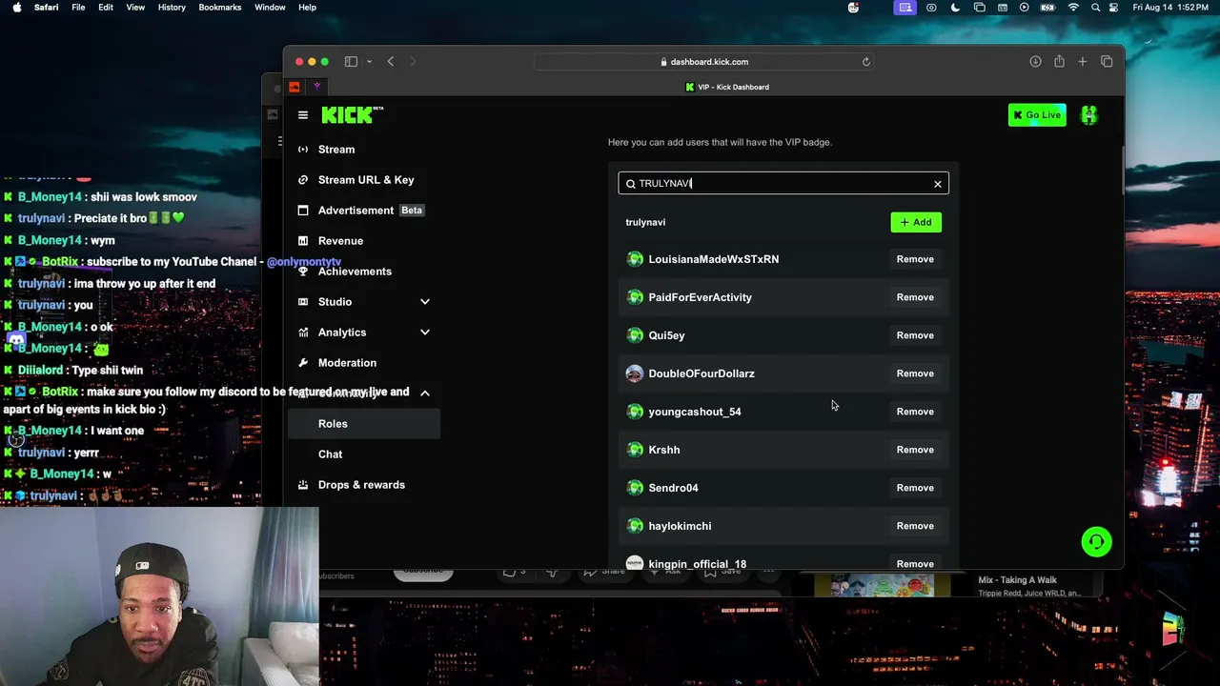
Task: Reload the dashboard.kick.com page
Action: tap(866, 62)
